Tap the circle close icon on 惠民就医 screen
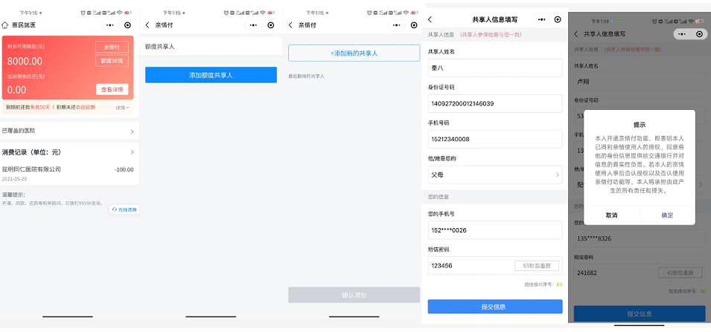Image resolution: width=711 pixels, height=332 pixels. point(128,25)
